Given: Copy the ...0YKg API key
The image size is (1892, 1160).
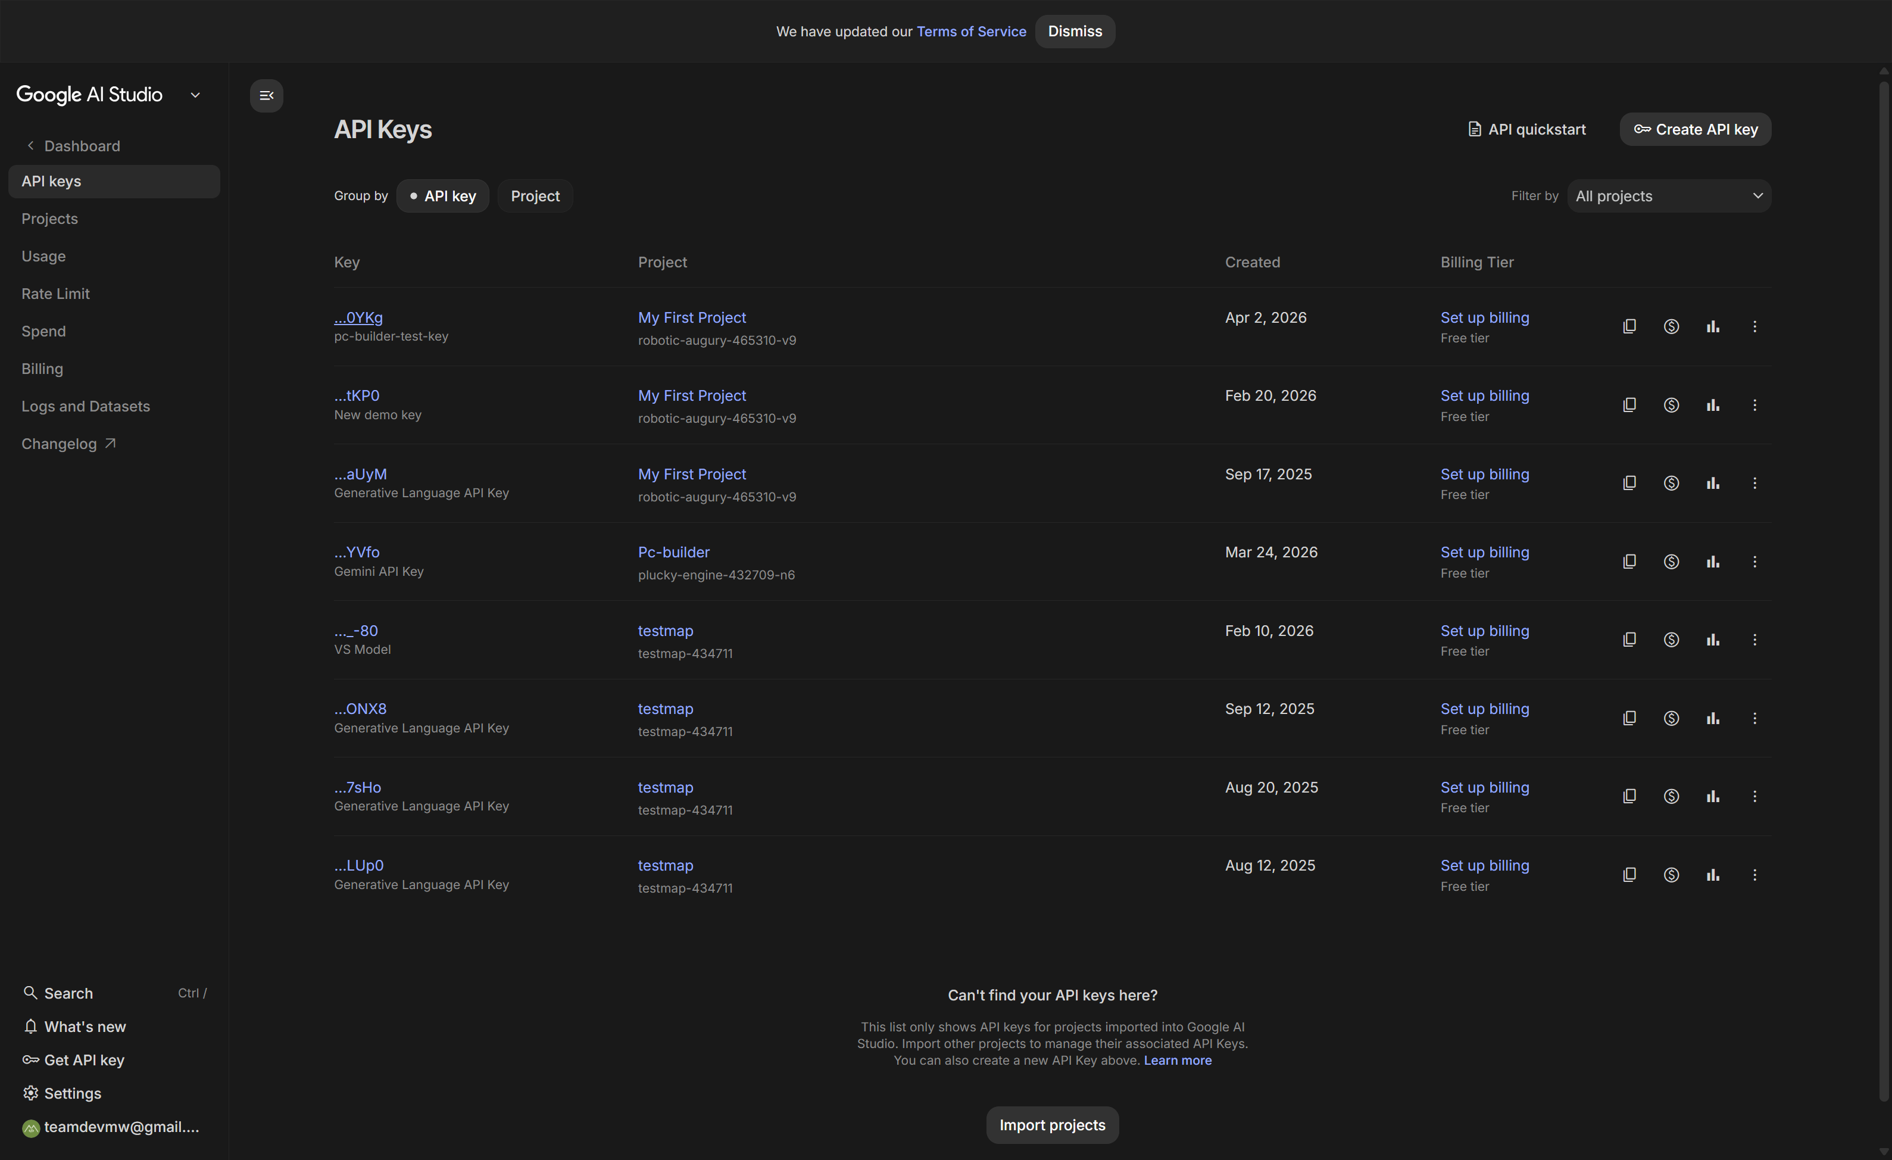Looking at the screenshot, I should coord(1629,326).
